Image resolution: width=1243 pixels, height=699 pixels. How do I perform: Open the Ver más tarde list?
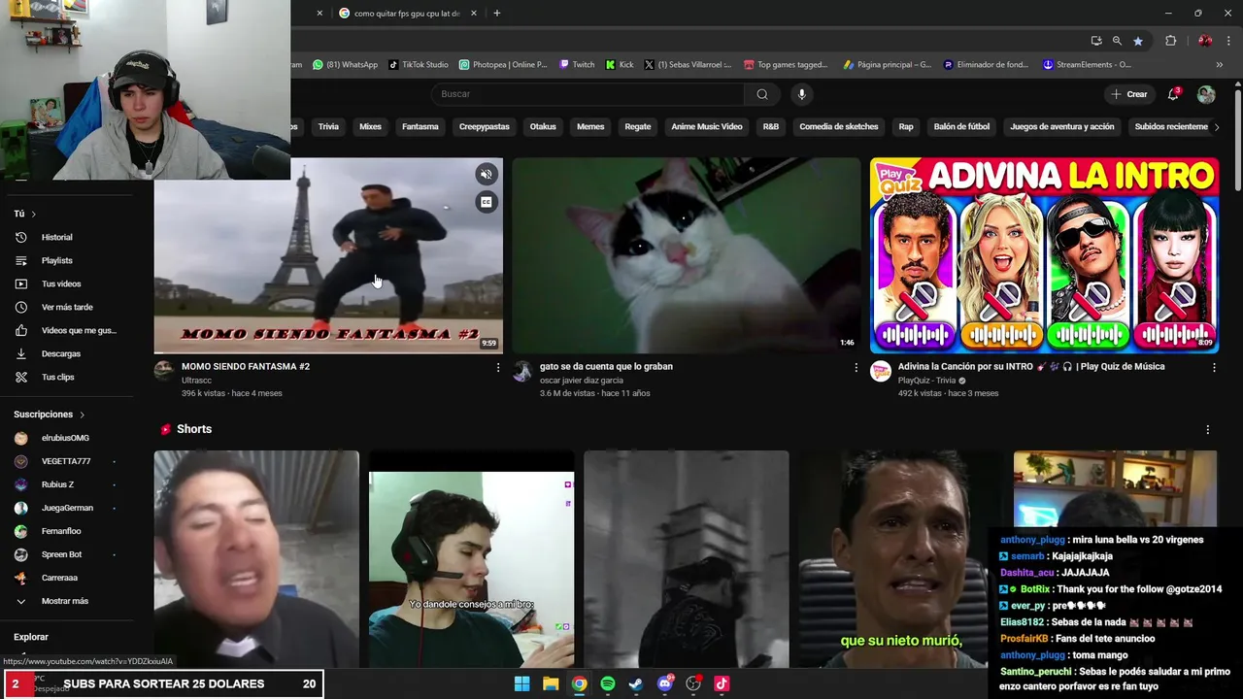(x=67, y=307)
